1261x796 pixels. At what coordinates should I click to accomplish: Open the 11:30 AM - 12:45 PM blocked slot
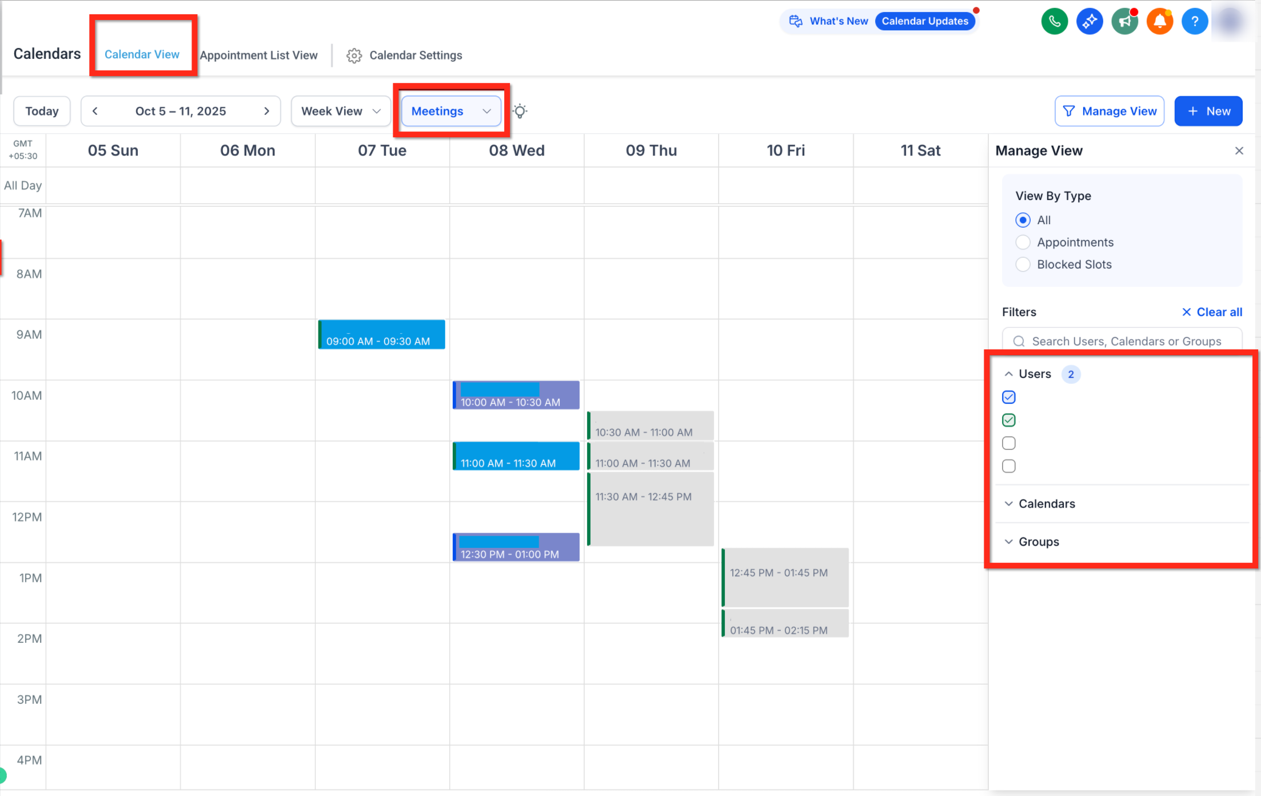[651, 509]
